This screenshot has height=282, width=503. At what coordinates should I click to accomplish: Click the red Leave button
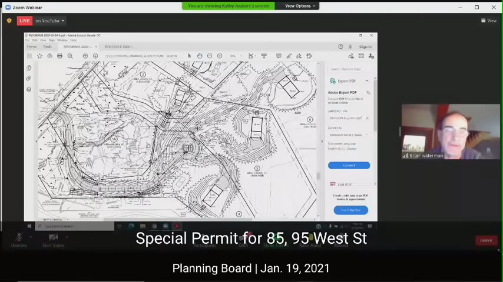(486, 240)
